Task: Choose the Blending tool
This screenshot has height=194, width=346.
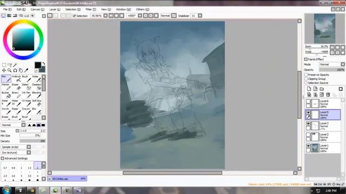Action: (x=36, y=95)
